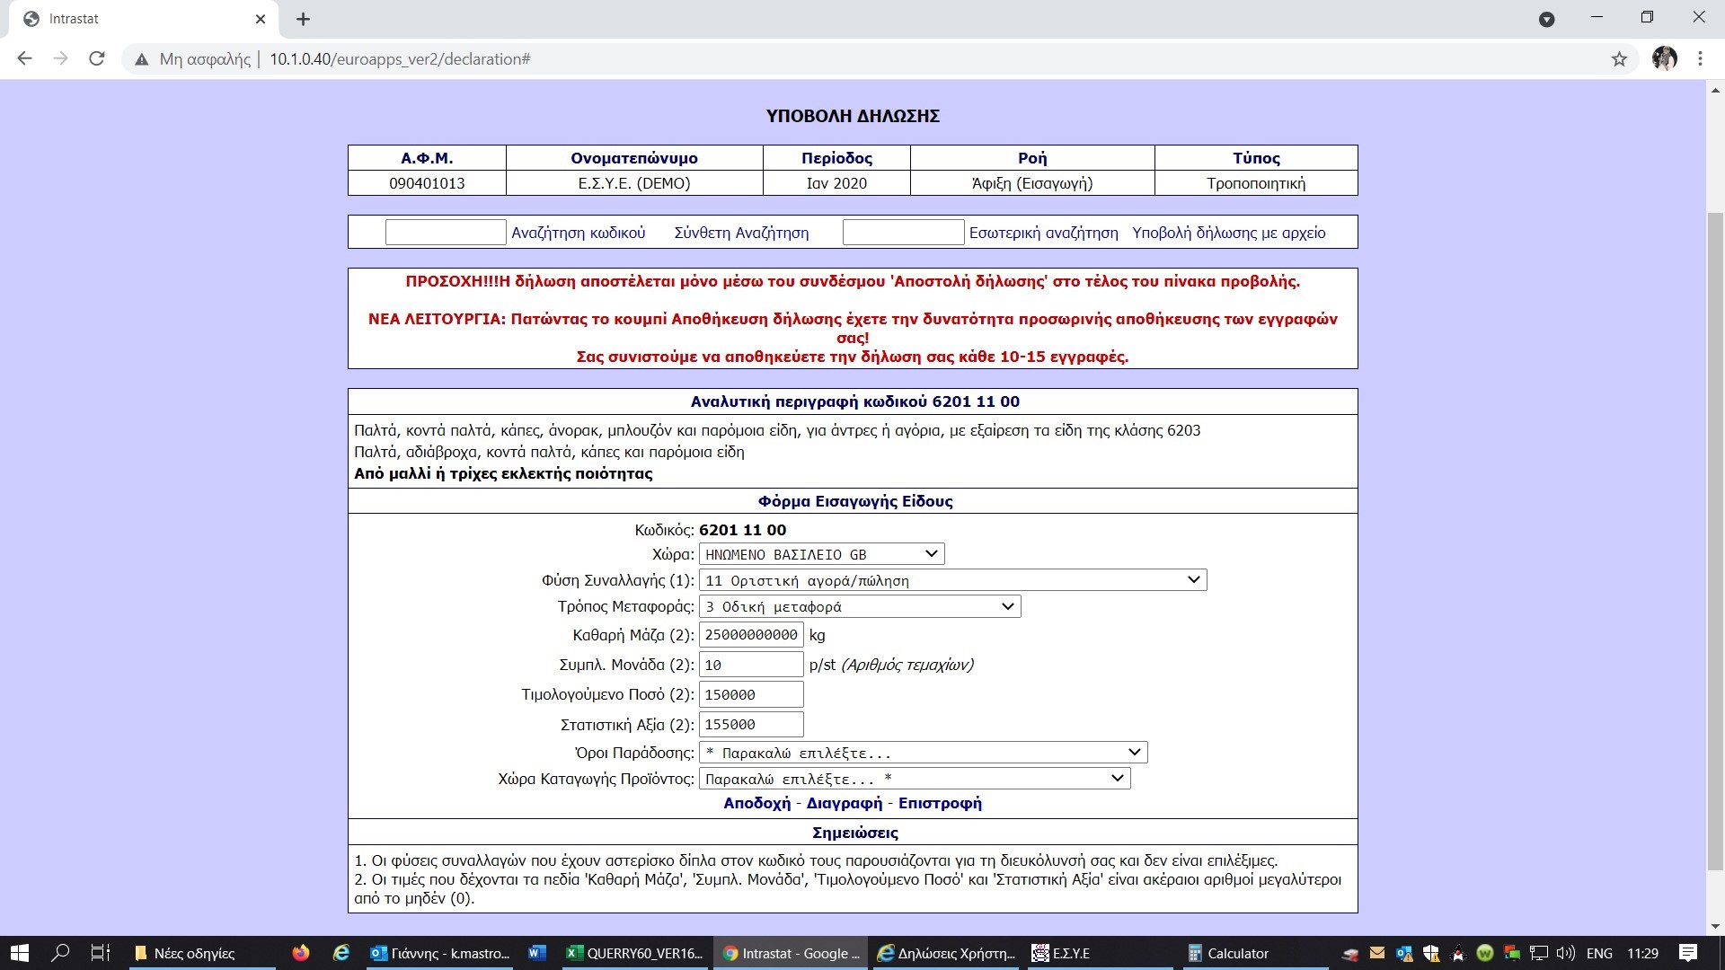This screenshot has width=1725, height=970.
Task: Expand the Χώρα country dropdown
Action: tap(821, 554)
